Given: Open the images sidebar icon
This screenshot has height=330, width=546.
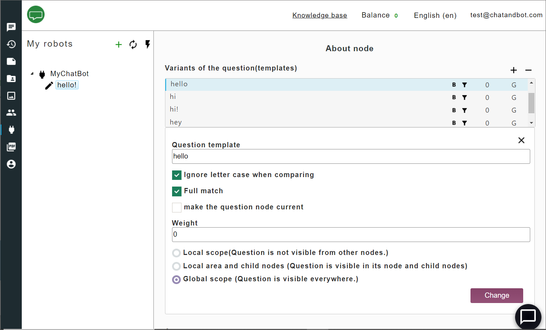Looking at the screenshot, I should tap(11, 96).
